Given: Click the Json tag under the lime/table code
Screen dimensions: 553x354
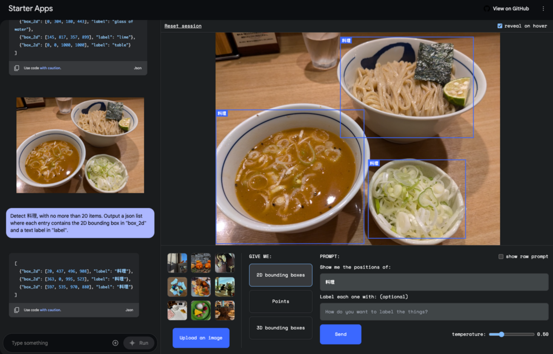Looking at the screenshot, I should pos(138,68).
